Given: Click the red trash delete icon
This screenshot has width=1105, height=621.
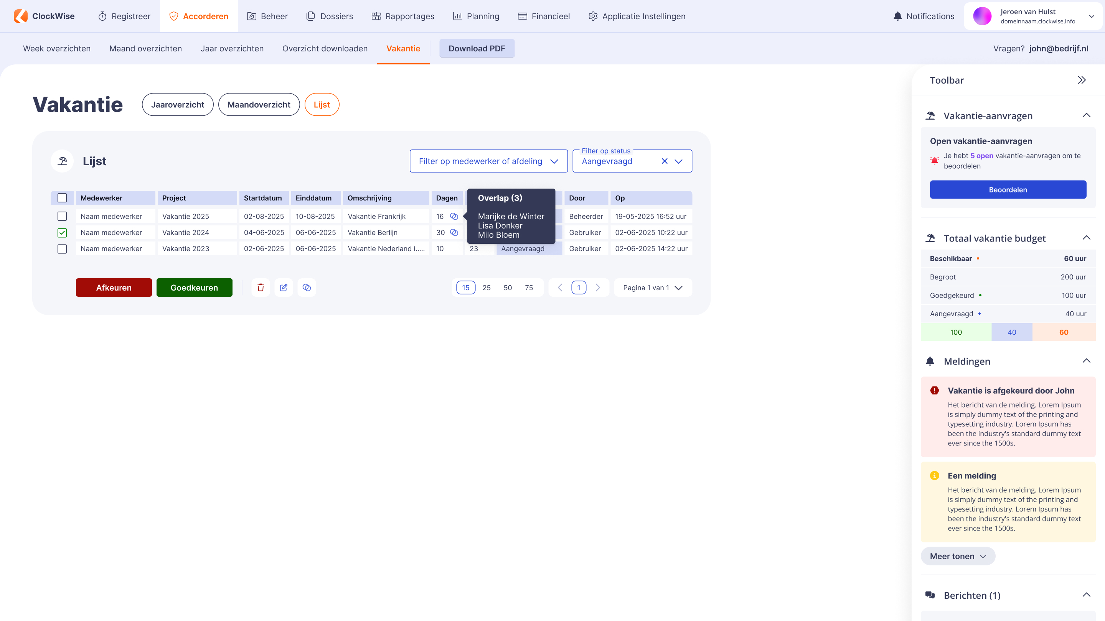Looking at the screenshot, I should click(x=261, y=287).
